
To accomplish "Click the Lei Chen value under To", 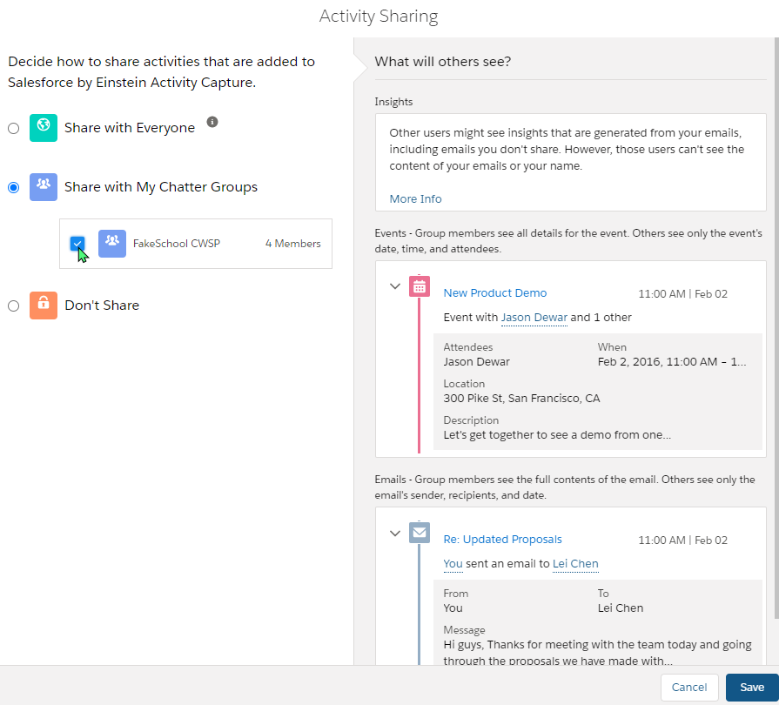I will coord(621,608).
